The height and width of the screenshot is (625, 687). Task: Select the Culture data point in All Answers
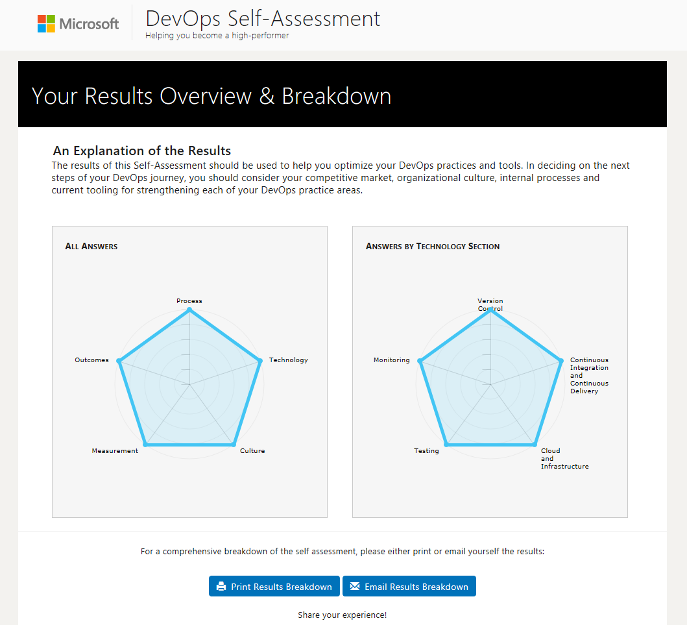234,445
